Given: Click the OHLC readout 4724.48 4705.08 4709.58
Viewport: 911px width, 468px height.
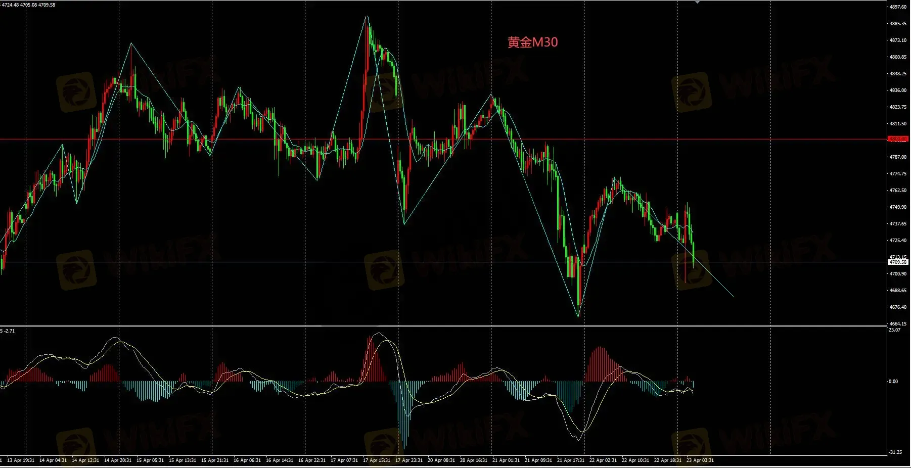Looking at the screenshot, I should (x=29, y=5).
